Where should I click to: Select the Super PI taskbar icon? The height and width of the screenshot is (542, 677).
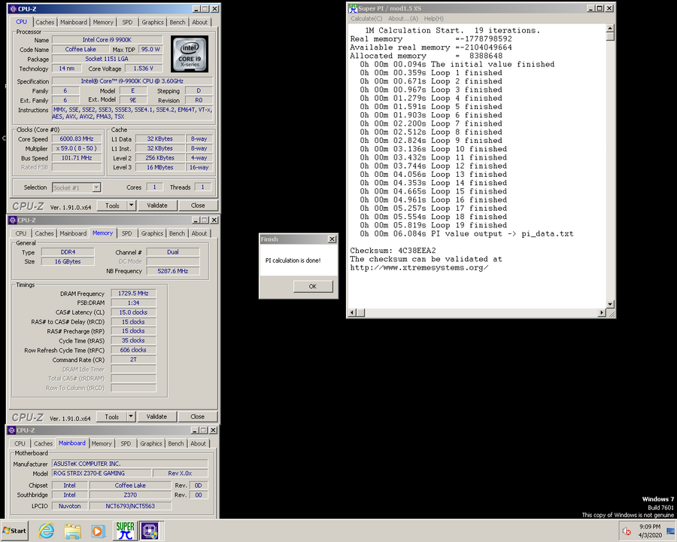[x=125, y=530]
